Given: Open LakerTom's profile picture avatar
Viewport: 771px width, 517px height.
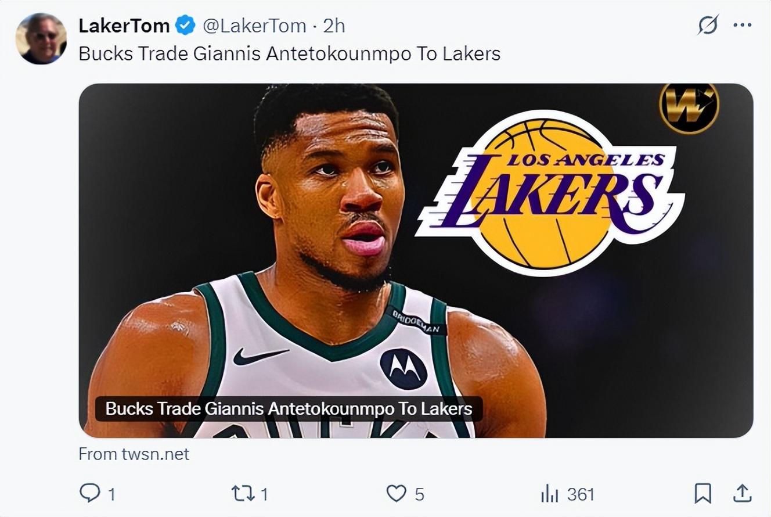Looking at the screenshot, I should coord(41,38).
